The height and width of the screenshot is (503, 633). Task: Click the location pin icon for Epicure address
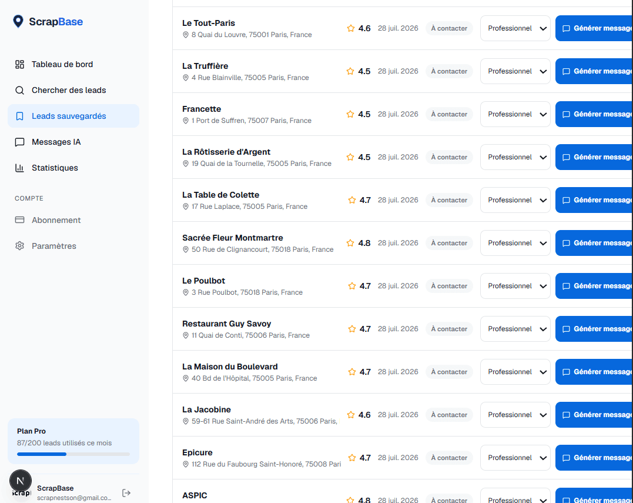186,464
